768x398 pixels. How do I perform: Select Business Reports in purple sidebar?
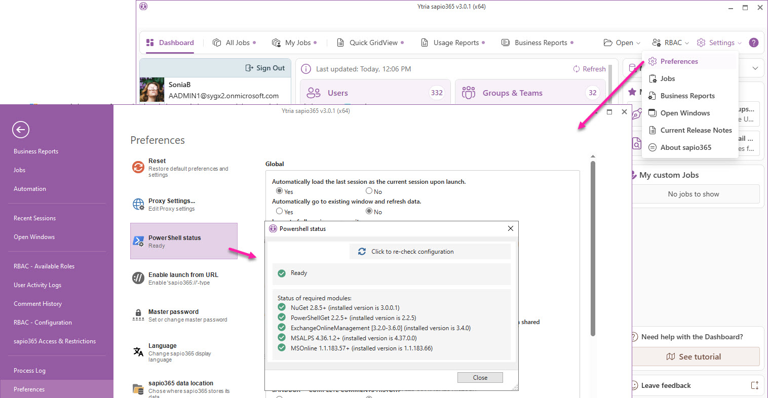pyautogui.click(x=36, y=151)
